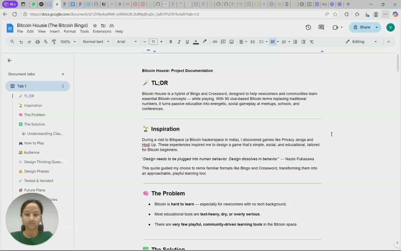
Task: Run spelling and grammar check
Action: (x=46, y=41)
